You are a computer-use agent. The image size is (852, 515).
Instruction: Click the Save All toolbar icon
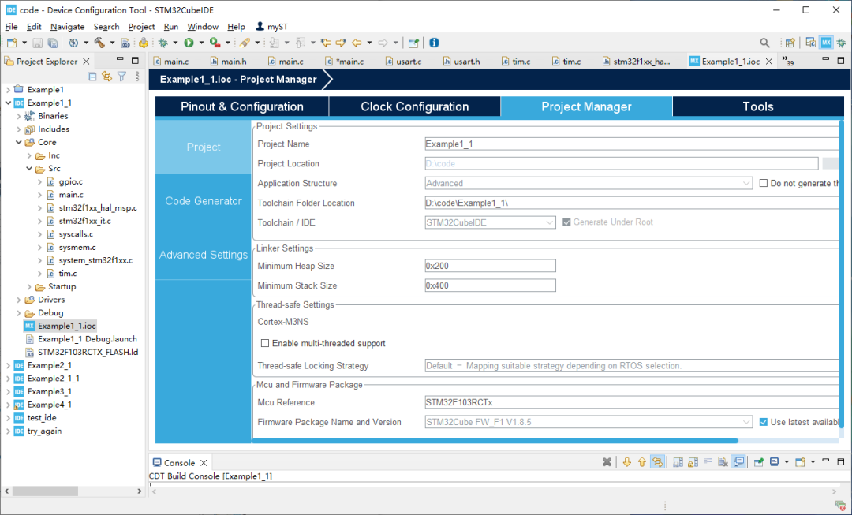(53, 43)
